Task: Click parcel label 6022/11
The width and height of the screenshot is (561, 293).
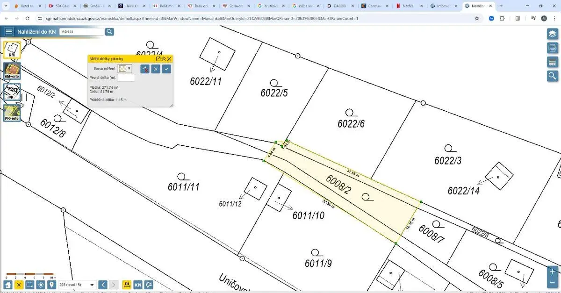Action: tap(206, 81)
